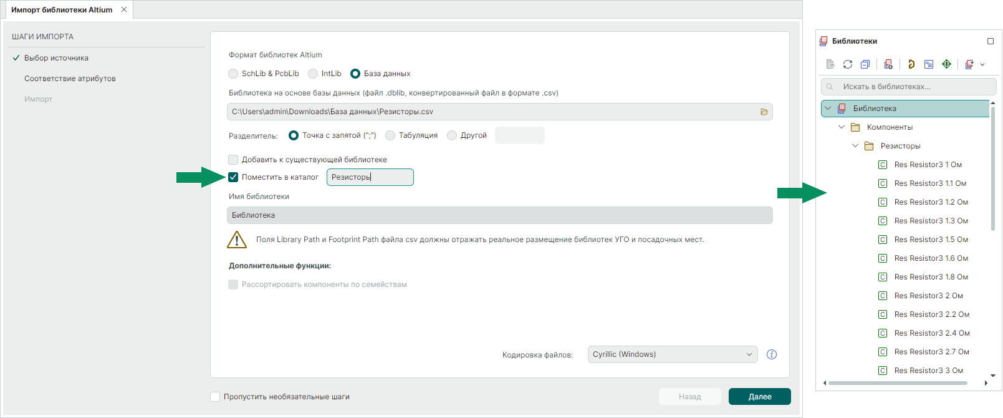This screenshot has width=1003, height=418.
Task: Click component icon of Res Resistor3 1.1 Ом
Action: (x=883, y=183)
